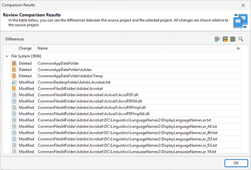Click the Deleted icon beside CommonAppDataFolder\Adobe\Temp
Viewport: 251px width, 170px height.
coord(14,76)
